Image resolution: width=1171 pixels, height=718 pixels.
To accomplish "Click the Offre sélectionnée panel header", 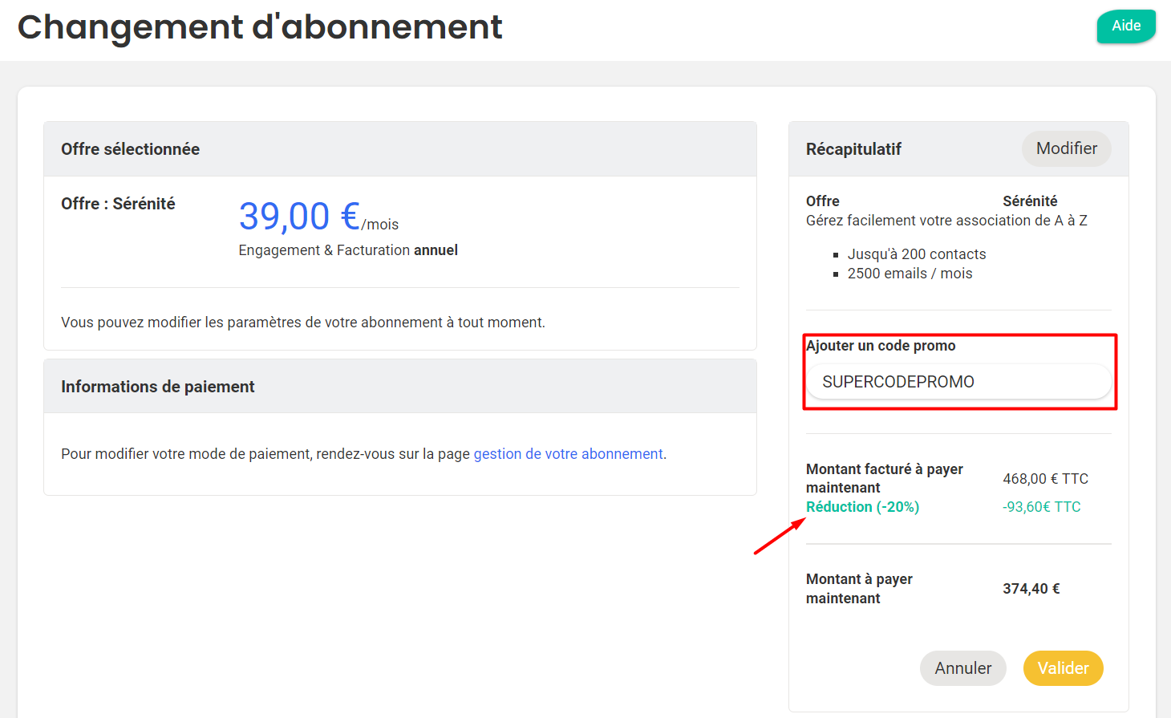I will 400,149.
